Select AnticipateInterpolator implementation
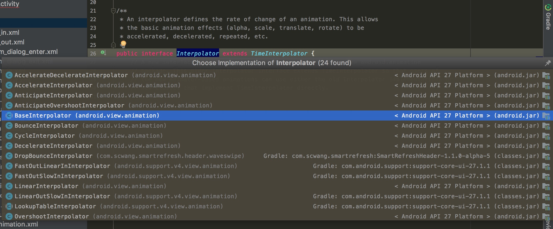The height and width of the screenshot is (229, 553). click(x=277, y=95)
